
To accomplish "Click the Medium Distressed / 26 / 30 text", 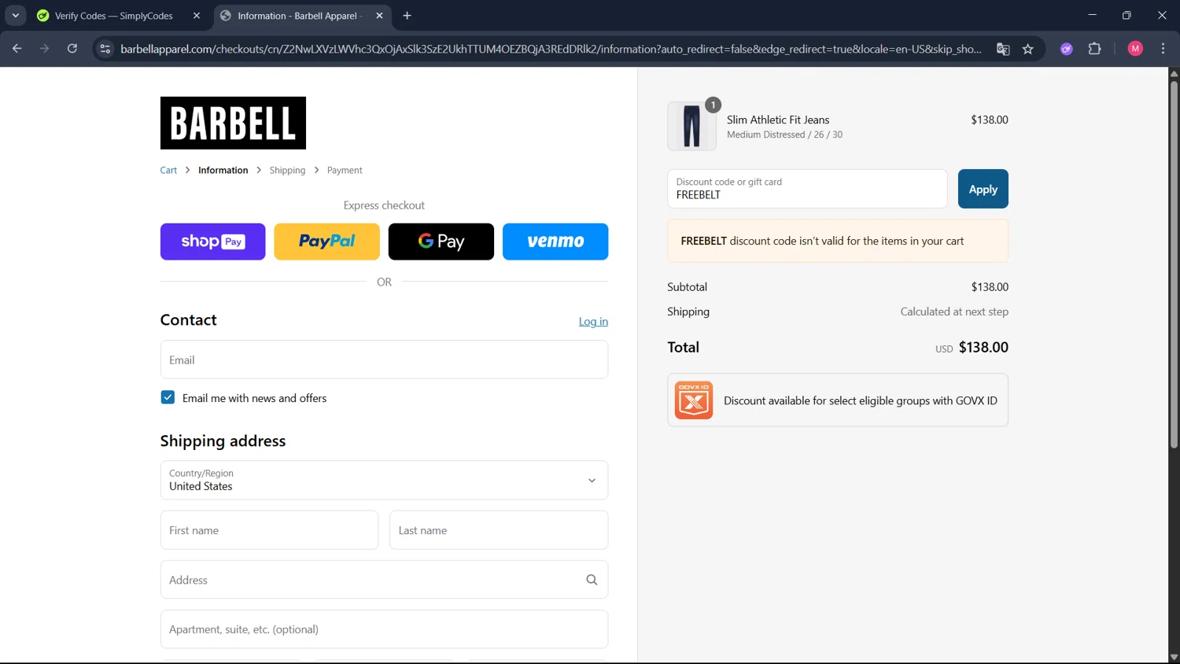I will pos(784,135).
